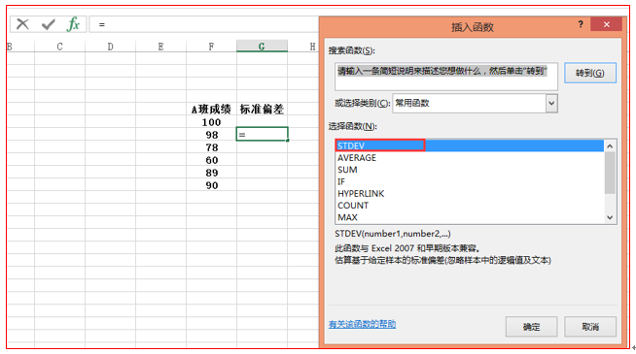Click the cell containing 89
This screenshot has width=636, height=354.
[x=211, y=173]
